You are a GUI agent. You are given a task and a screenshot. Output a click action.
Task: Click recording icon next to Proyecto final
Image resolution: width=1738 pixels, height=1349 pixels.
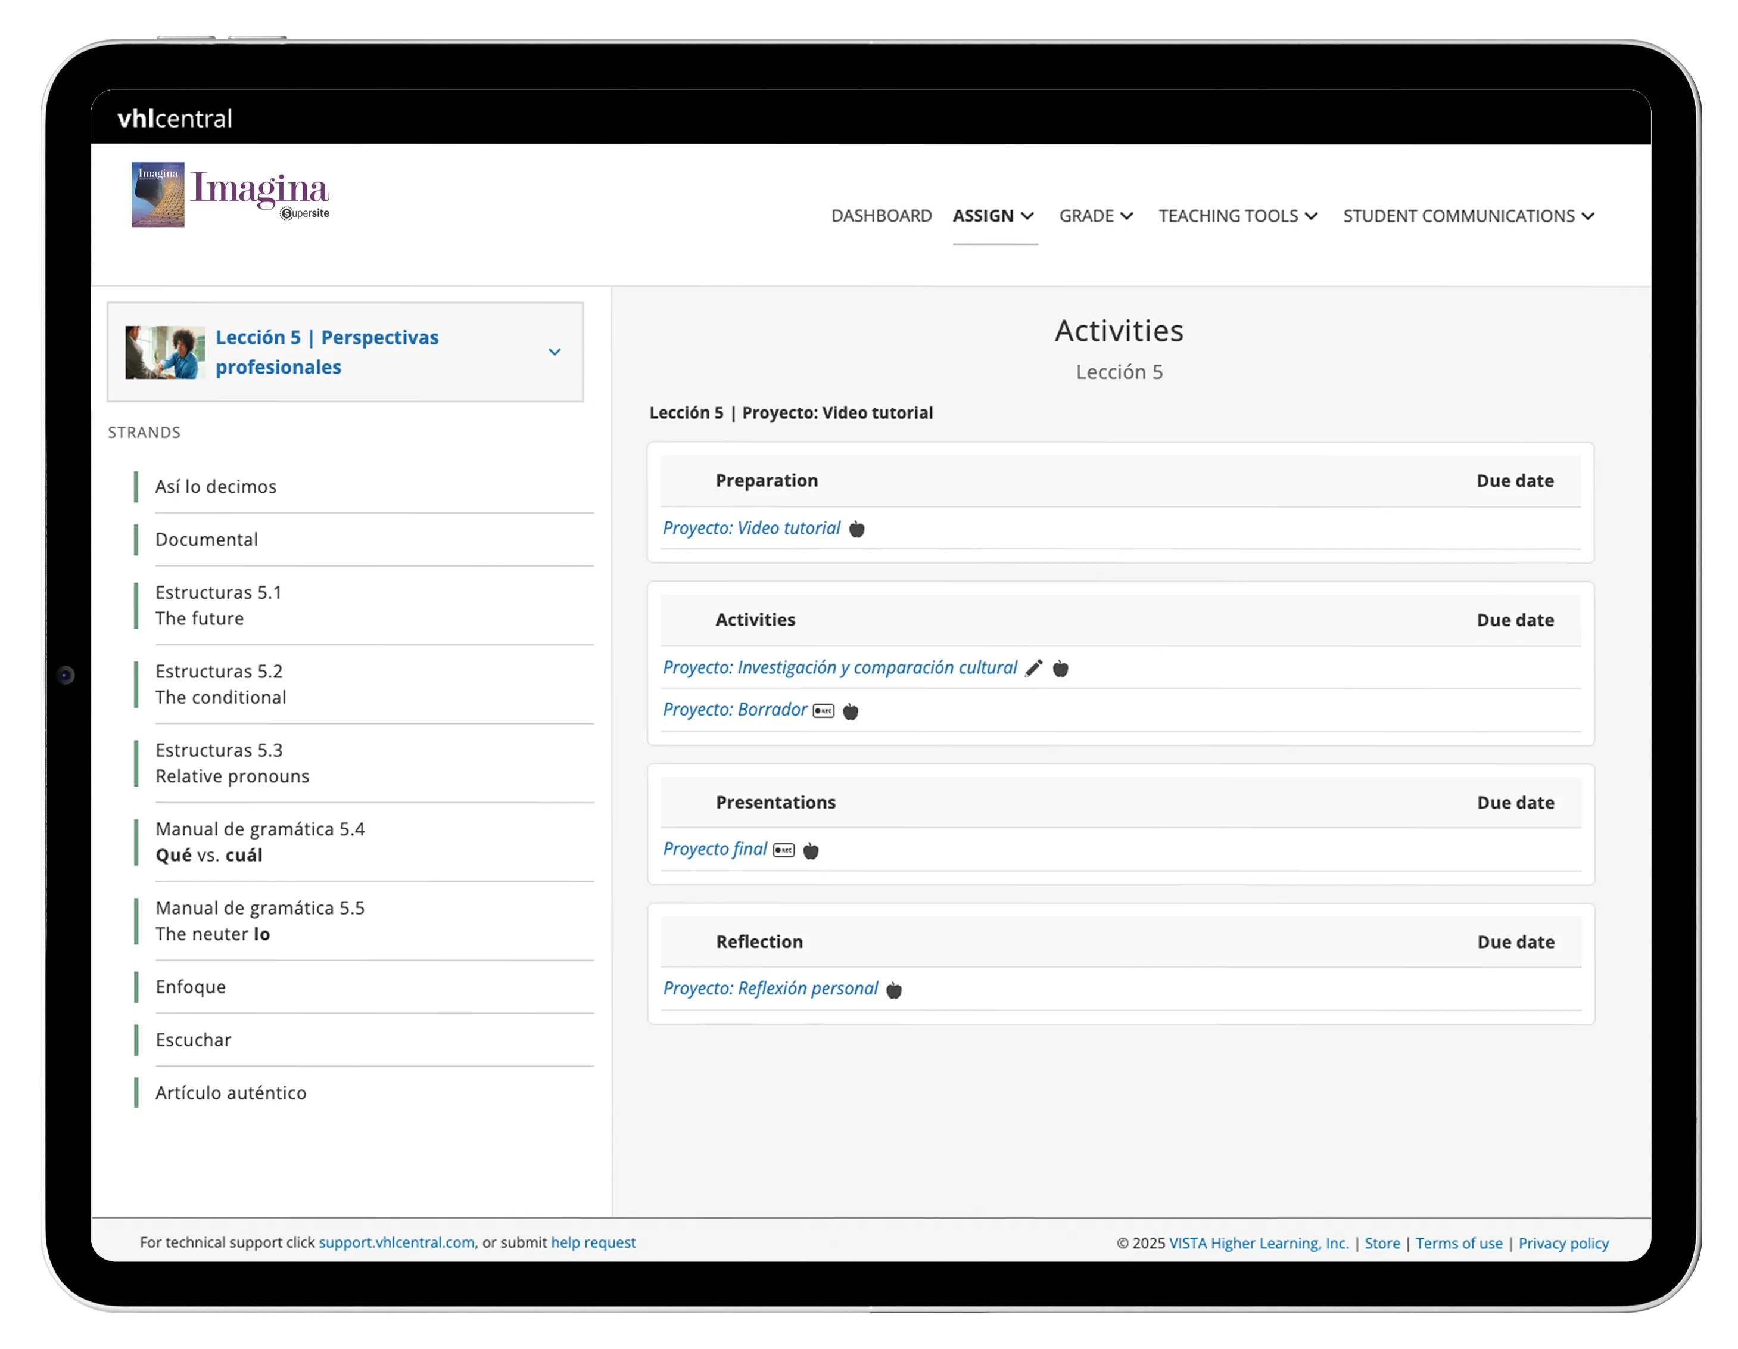(x=783, y=850)
